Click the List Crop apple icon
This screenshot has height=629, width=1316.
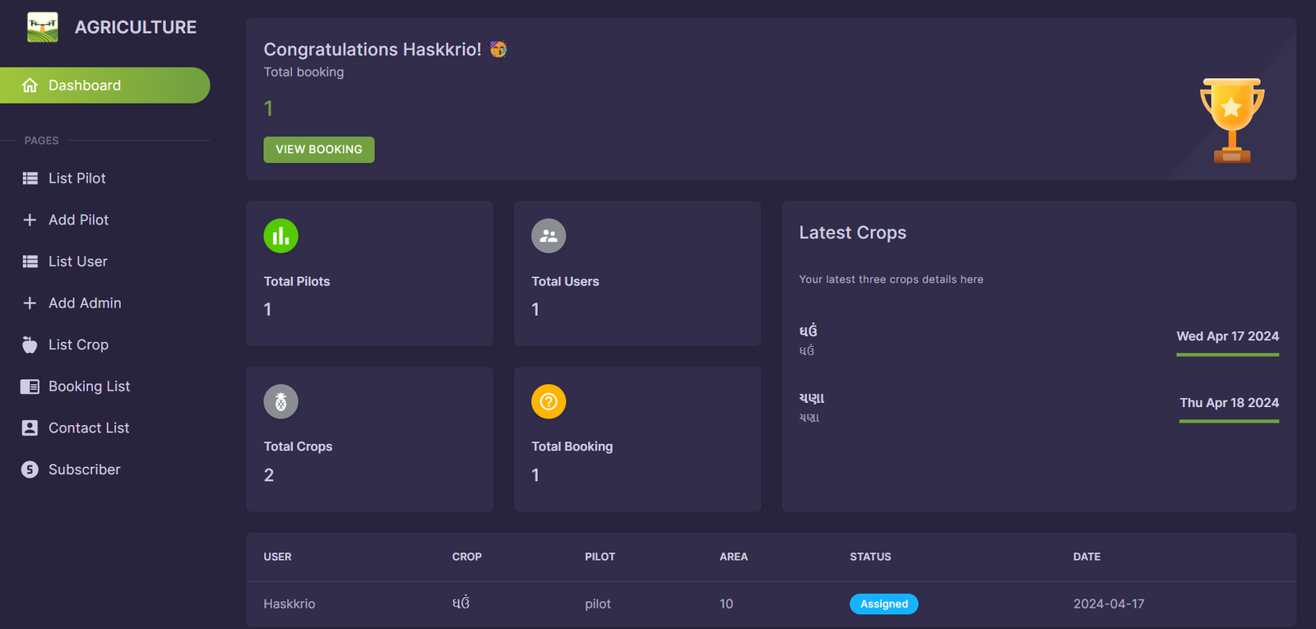tap(30, 345)
